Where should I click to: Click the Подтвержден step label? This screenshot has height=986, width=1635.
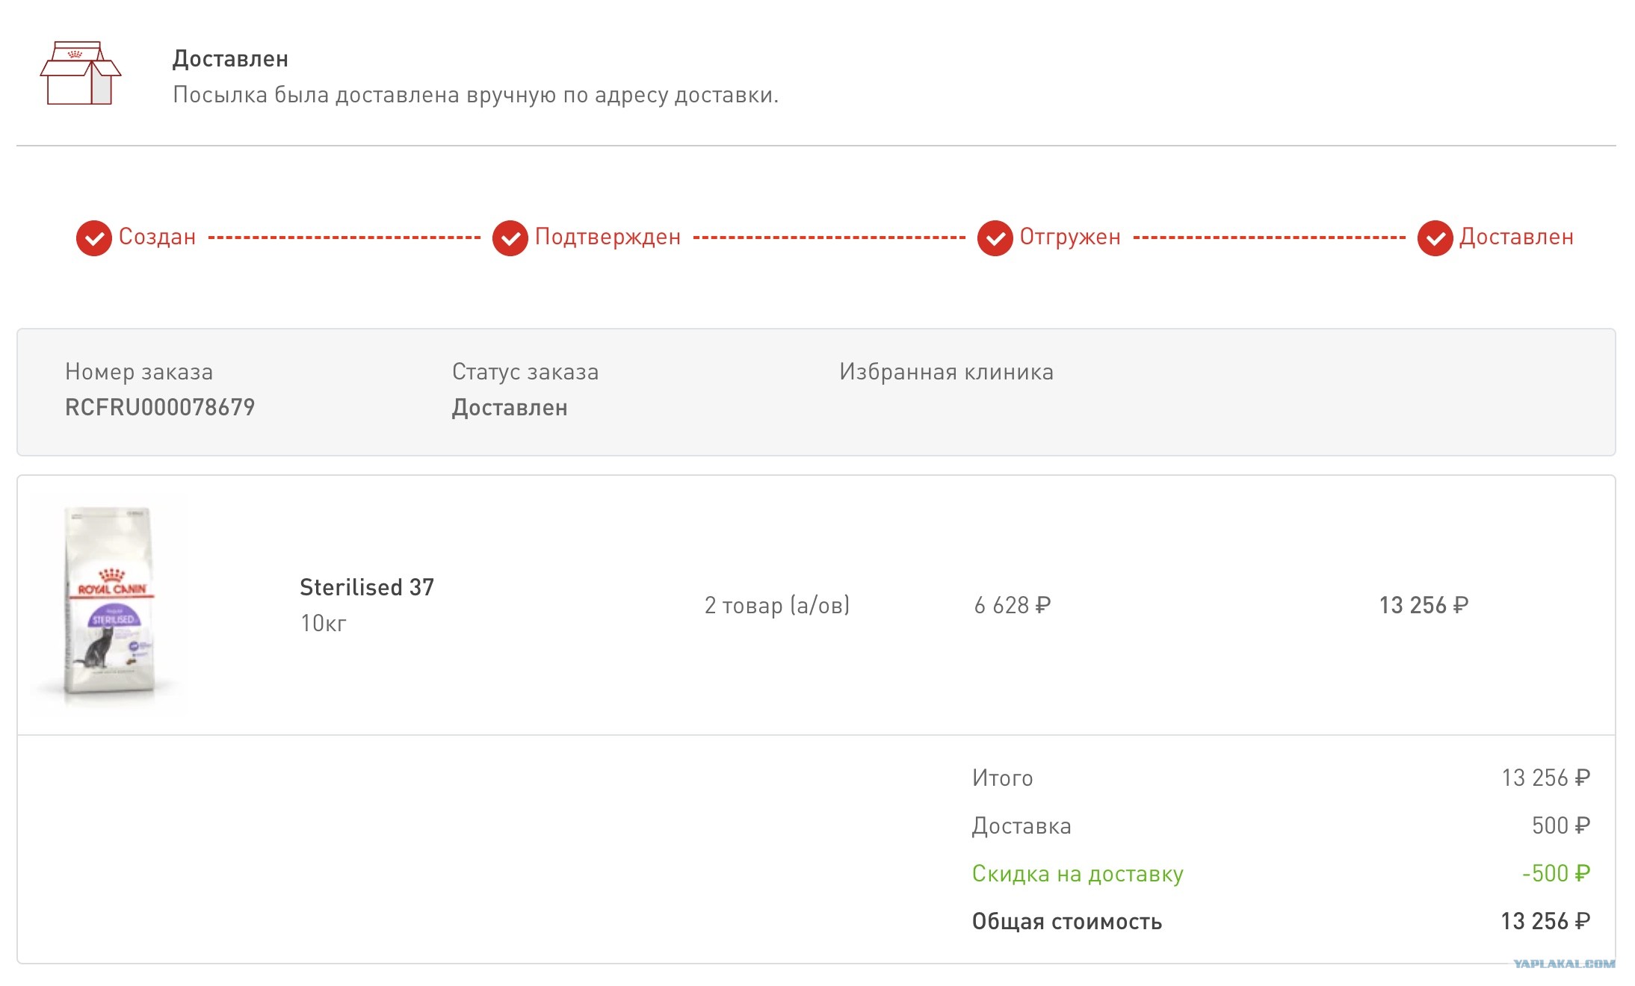[x=608, y=237]
